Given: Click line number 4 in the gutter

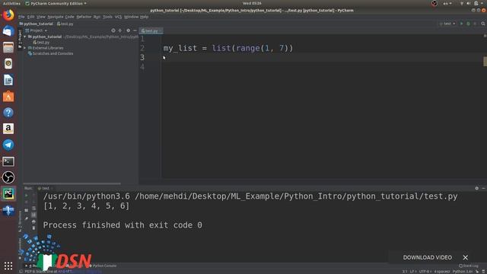Looking at the screenshot, I should pos(142,67).
